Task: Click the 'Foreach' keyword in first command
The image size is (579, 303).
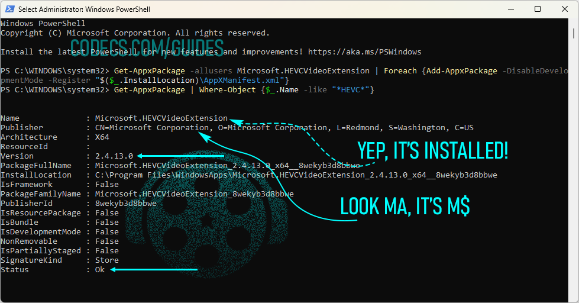Action: (x=400, y=71)
